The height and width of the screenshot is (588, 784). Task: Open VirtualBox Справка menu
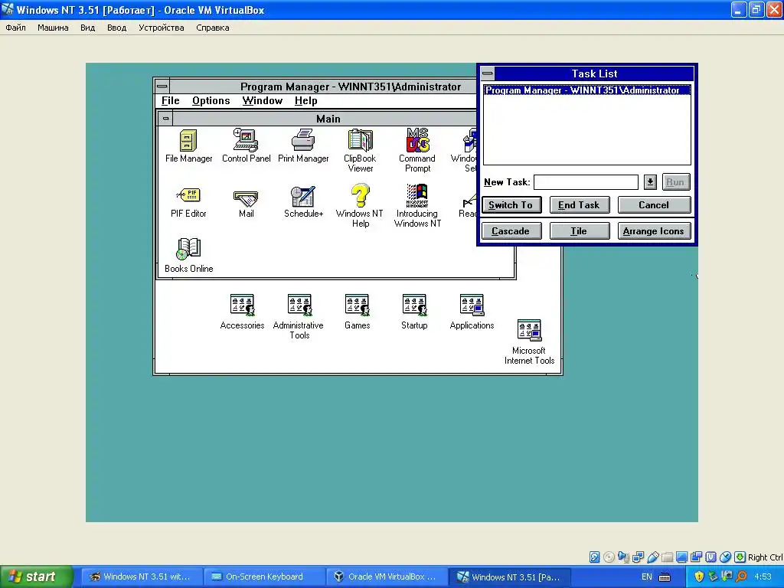(x=213, y=28)
